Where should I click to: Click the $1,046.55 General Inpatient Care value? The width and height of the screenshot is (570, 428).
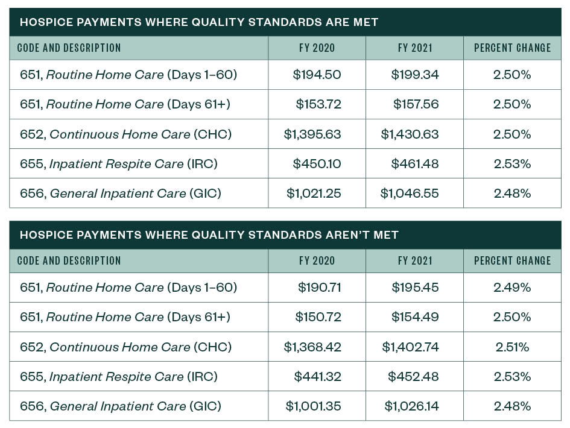coord(410,194)
